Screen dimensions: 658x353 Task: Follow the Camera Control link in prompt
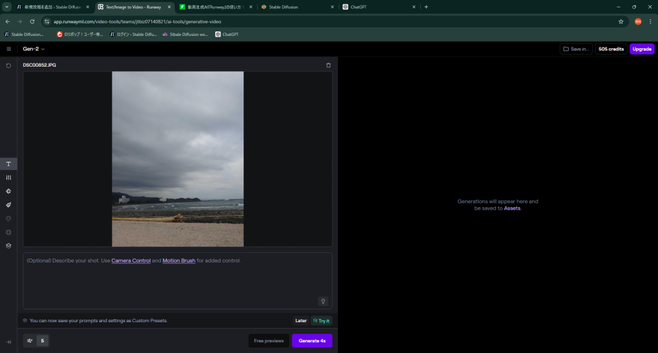point(131,261)
